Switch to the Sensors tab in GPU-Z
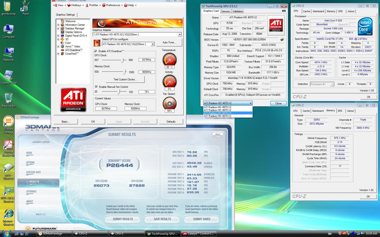This screenshot has width=380, height=237. 225,11
